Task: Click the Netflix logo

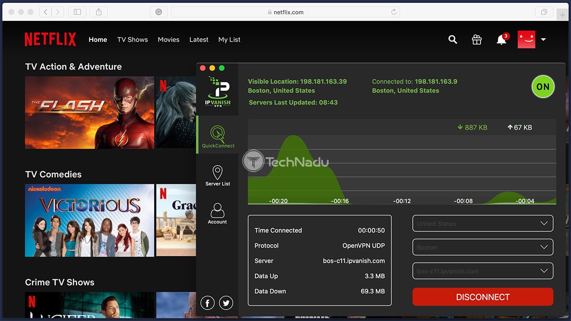Action: click(x=50, y=39)
